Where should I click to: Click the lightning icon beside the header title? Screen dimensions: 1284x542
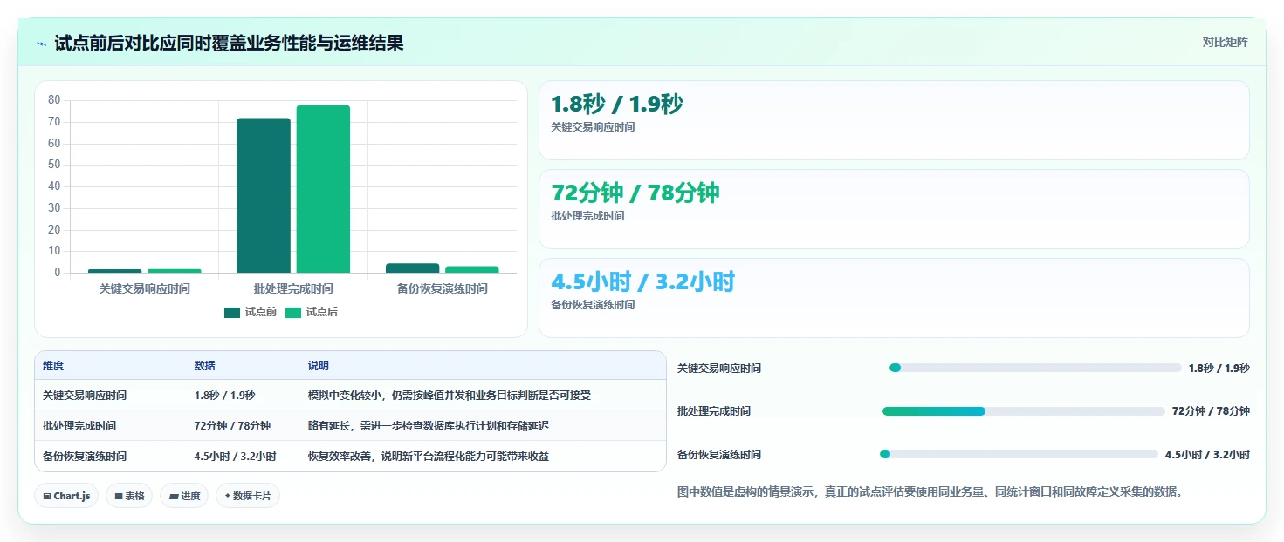pos(42,44)
